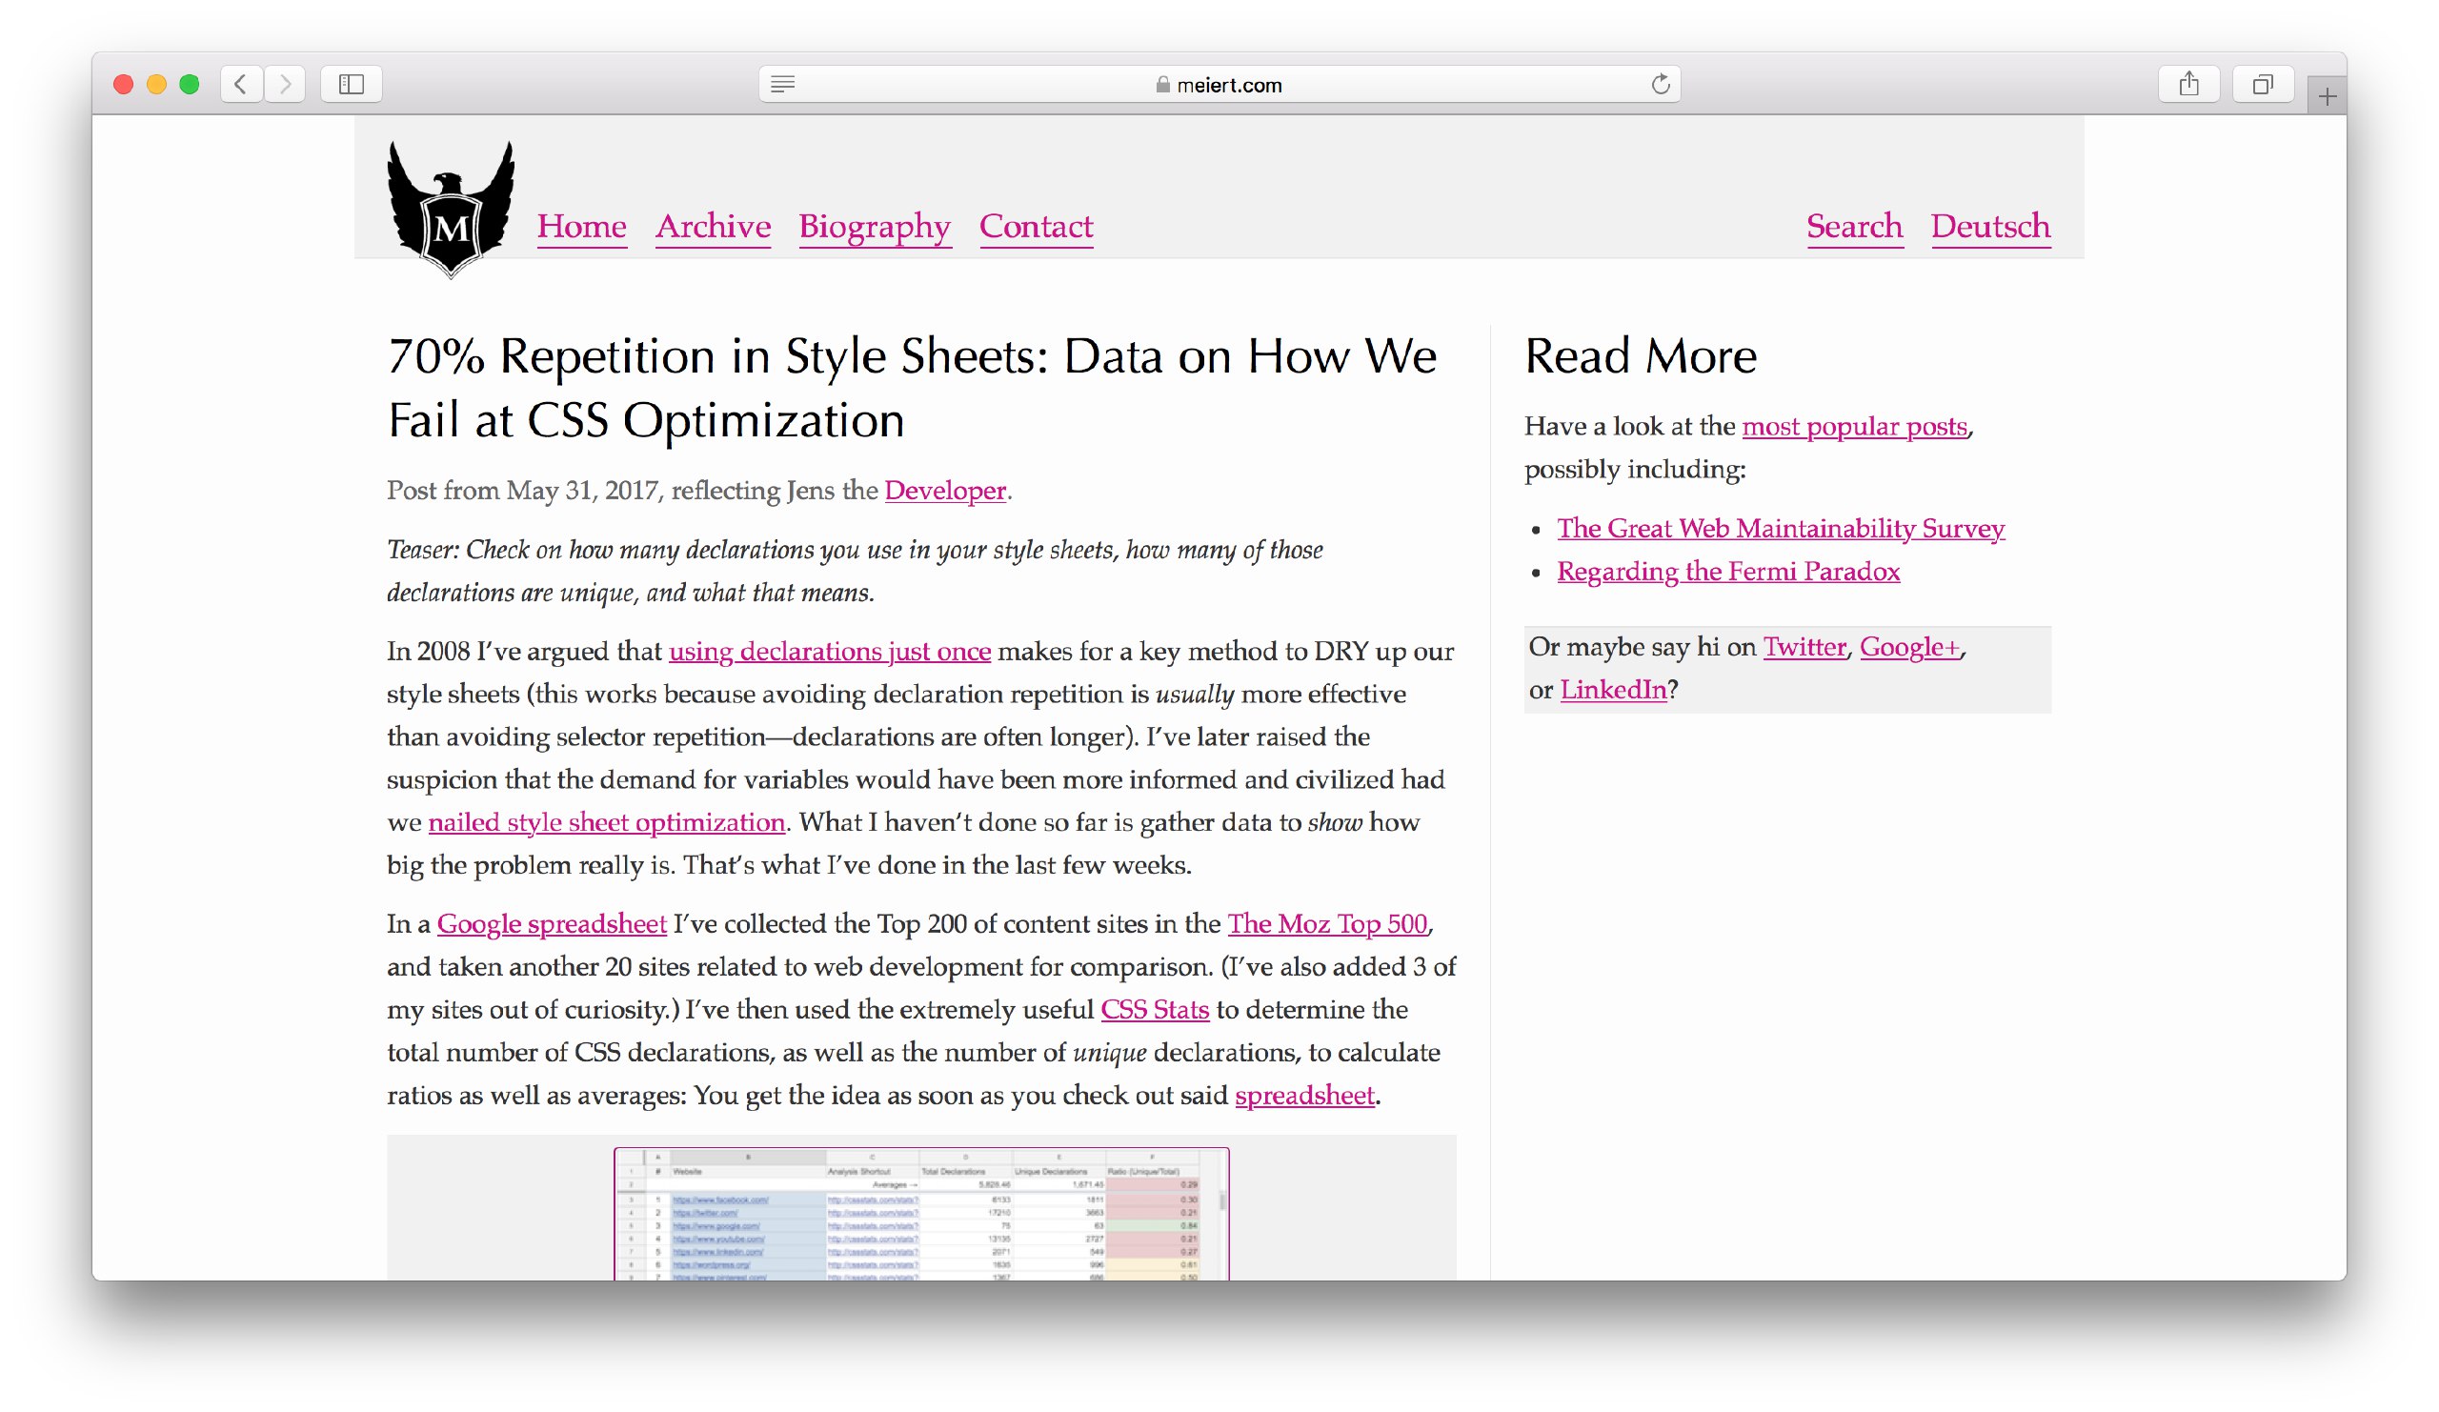Click the lock icon beside meiert.com
Screen dimensions: 2439x1412
[1163, 85]
